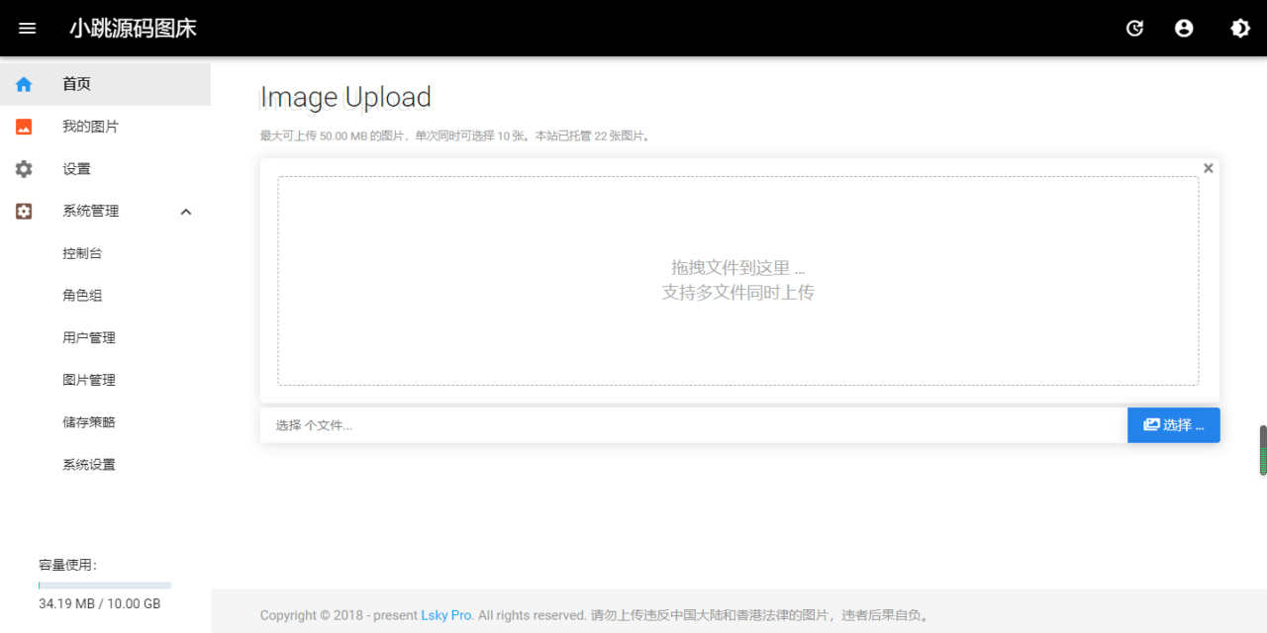
Task: Select the gear icon beside 设置
Action: (23, 168)
